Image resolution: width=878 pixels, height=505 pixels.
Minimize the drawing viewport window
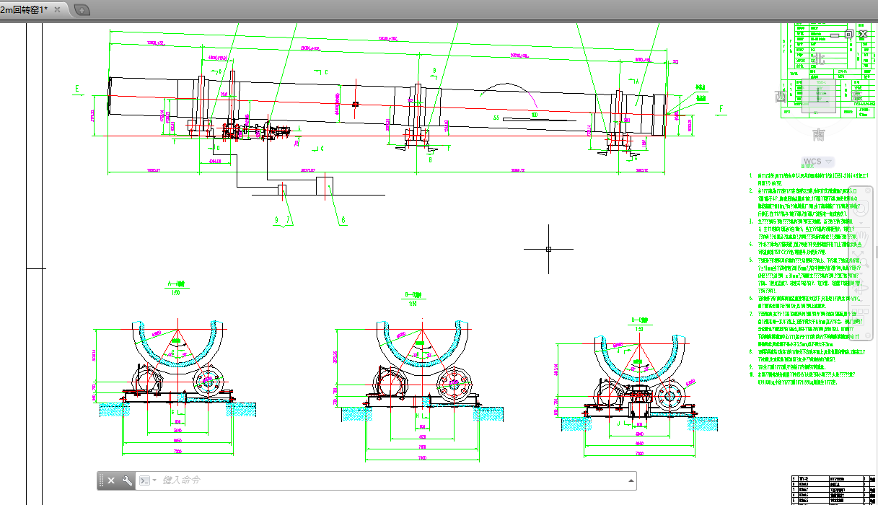click(x=835, y=35)
